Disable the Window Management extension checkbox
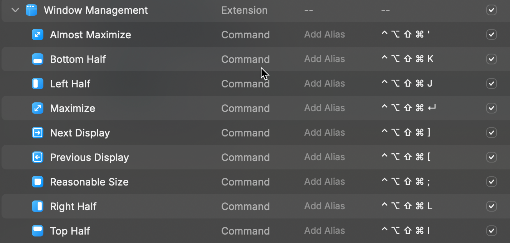The width and height of the screenshot is (510, 243). tap(491, 10)
